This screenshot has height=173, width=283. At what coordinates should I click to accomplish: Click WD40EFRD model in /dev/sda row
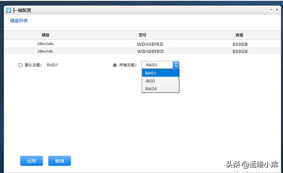point(150,44)
